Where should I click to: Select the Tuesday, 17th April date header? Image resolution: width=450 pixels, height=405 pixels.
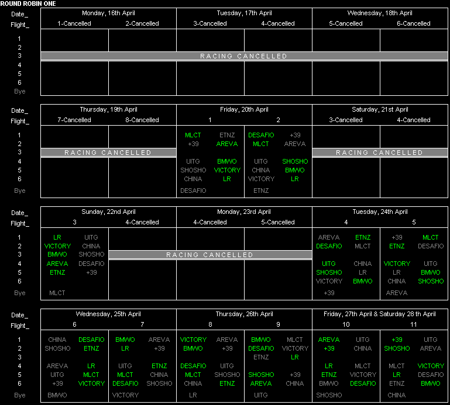[x=244, y=13]
